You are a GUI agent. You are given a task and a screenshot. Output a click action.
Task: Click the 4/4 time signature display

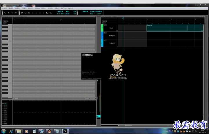74,14
